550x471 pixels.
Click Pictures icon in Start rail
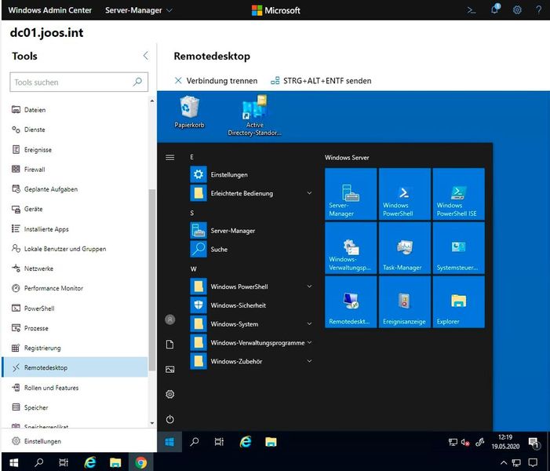click(170, 369)
